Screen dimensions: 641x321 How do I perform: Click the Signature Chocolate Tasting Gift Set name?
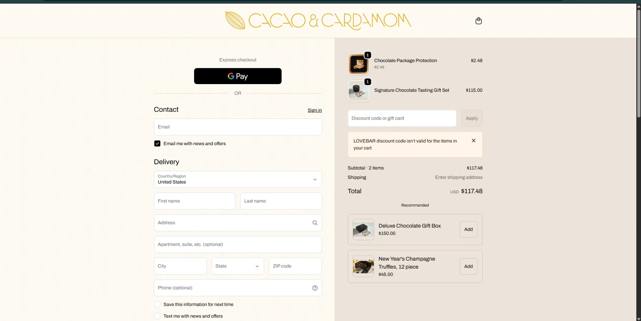(x=412, y=90)
